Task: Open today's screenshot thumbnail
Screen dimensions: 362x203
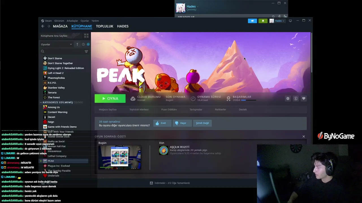Action: pos(120,157)
